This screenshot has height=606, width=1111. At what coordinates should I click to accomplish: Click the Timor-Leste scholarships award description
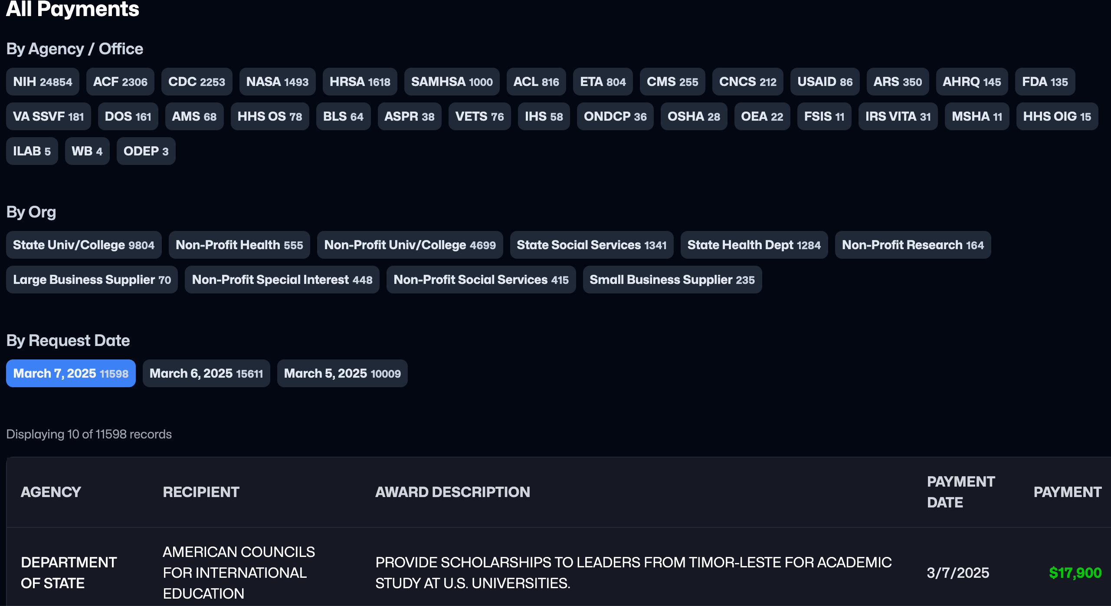coord(633,573)
